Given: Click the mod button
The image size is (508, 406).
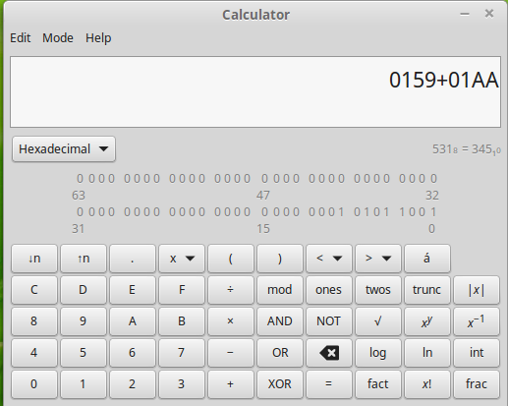Looking at the screenshot, I should (280, 290).
